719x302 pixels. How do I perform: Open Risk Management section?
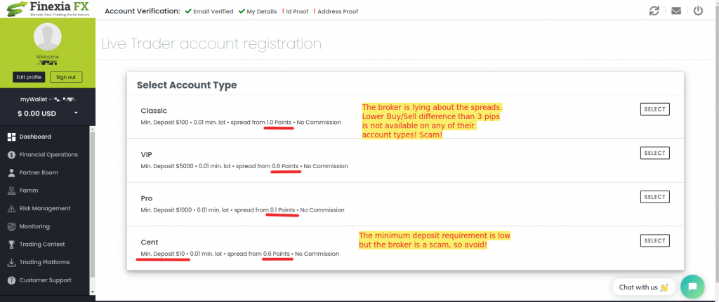[45, 209]
